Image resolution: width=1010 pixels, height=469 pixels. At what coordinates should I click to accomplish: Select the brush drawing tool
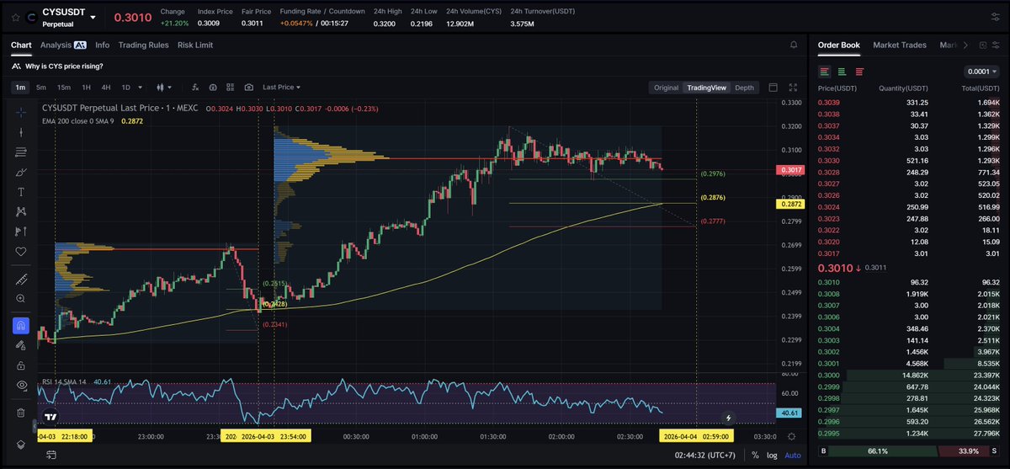[21, 172]
